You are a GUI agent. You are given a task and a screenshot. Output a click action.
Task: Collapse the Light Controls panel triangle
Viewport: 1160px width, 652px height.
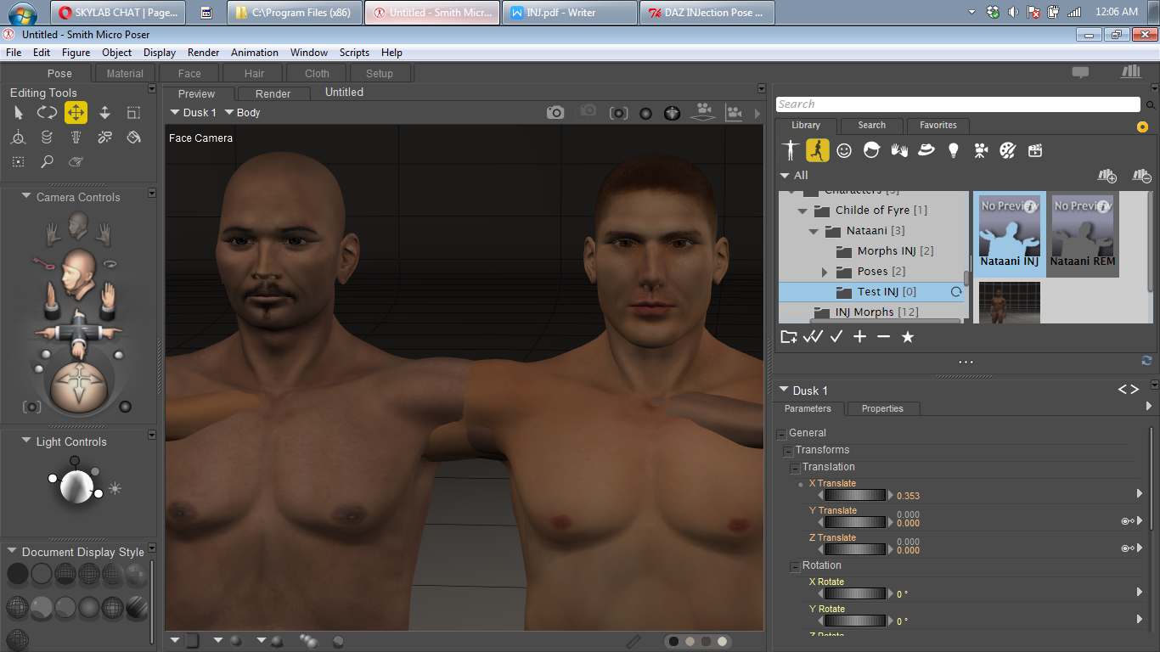[x=26, y=441]
